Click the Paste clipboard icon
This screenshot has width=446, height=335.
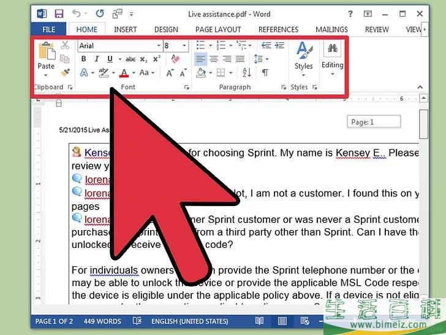coord(47,52)
